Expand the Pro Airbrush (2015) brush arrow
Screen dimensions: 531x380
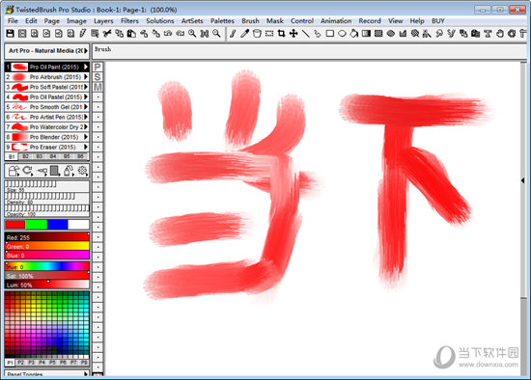click(x=86, y=77)
